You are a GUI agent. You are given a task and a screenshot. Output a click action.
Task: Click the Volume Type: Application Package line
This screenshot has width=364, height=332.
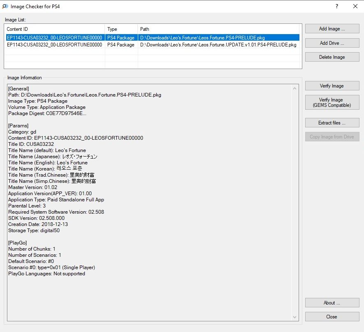pyautogui.click(x=47, y=107)
